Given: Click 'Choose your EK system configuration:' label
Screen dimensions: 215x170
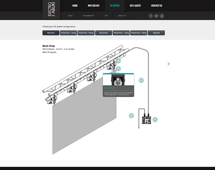Looking at the screenshot, I should [59, 27].
